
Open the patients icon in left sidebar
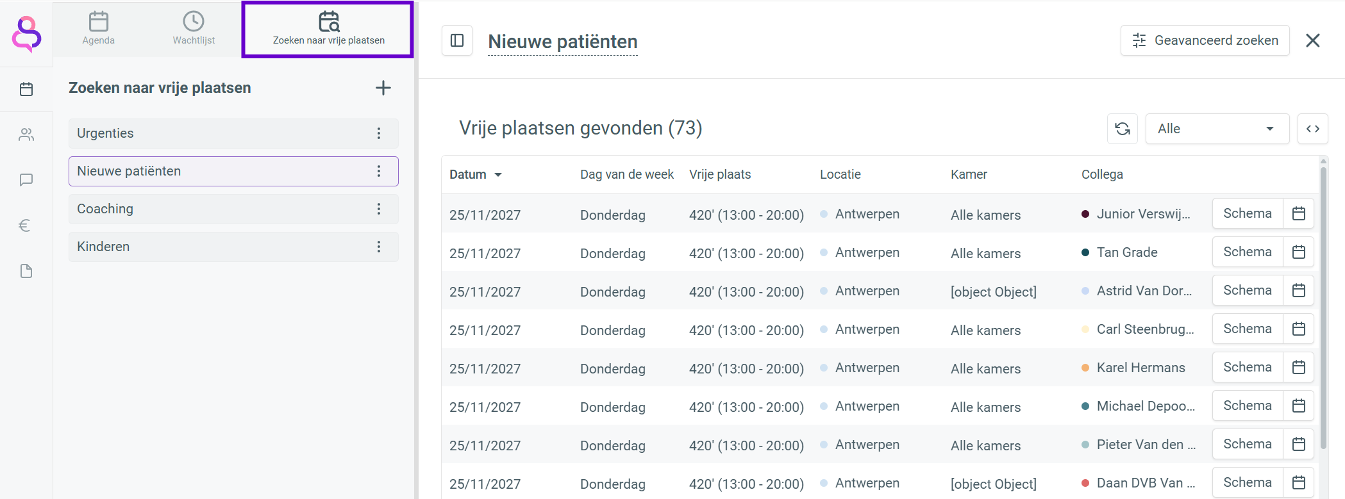(x=26, y=135)
